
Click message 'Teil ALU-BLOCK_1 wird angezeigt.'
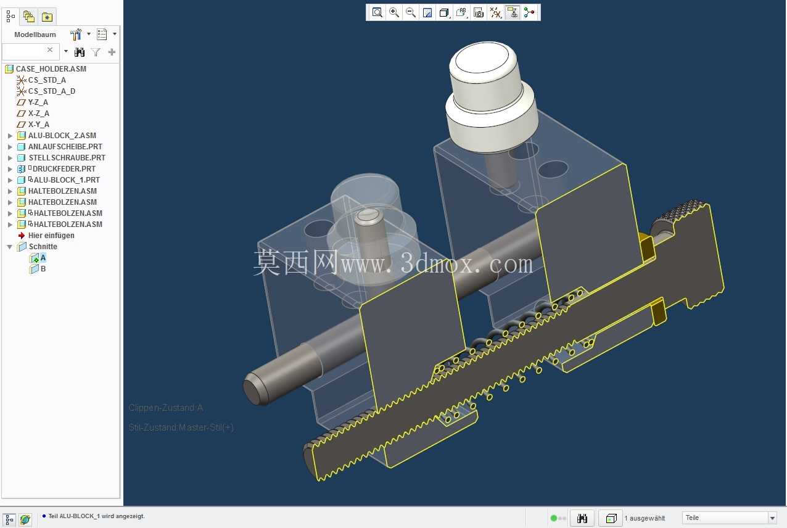(x=97, y=516)
